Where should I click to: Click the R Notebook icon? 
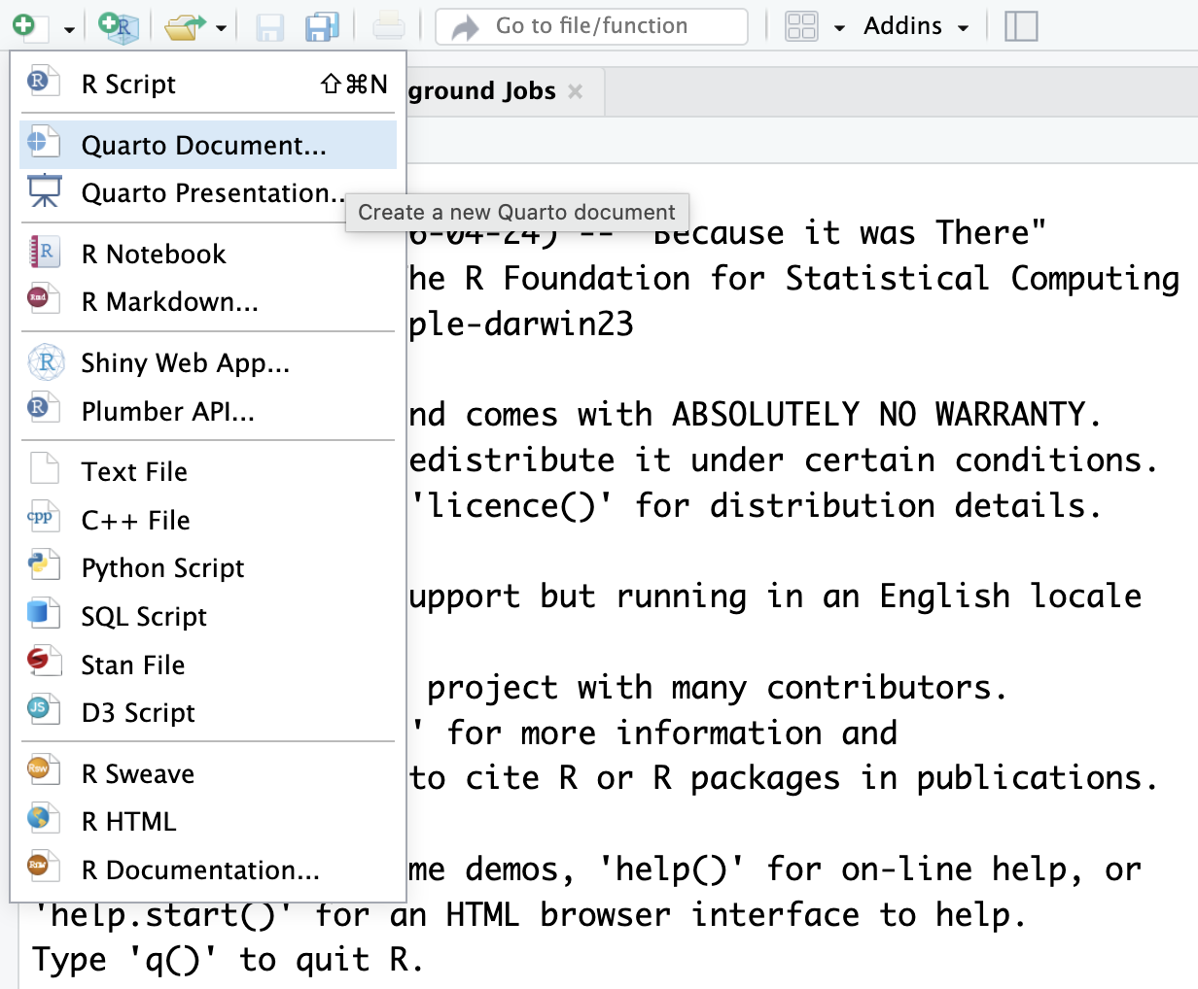pyautogui.click(x=44, y=252)
